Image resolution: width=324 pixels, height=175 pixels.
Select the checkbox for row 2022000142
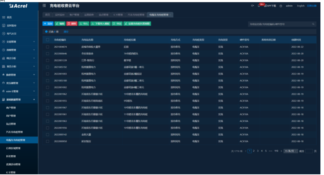pos(47,135)
